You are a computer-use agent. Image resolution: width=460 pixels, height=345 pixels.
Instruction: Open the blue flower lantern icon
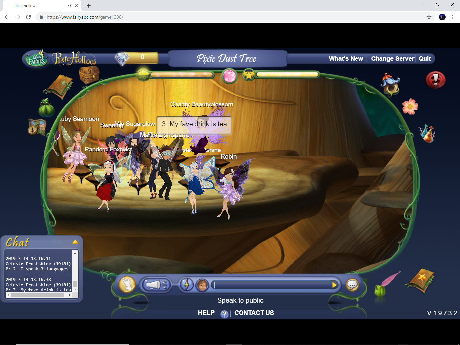[390, 85]
